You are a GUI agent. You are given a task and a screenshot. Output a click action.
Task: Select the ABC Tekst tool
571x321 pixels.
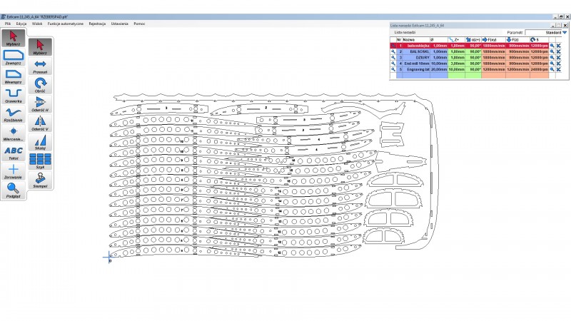point(14,153)
